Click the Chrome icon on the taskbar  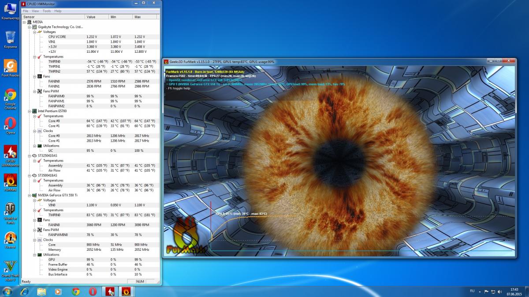75,291
